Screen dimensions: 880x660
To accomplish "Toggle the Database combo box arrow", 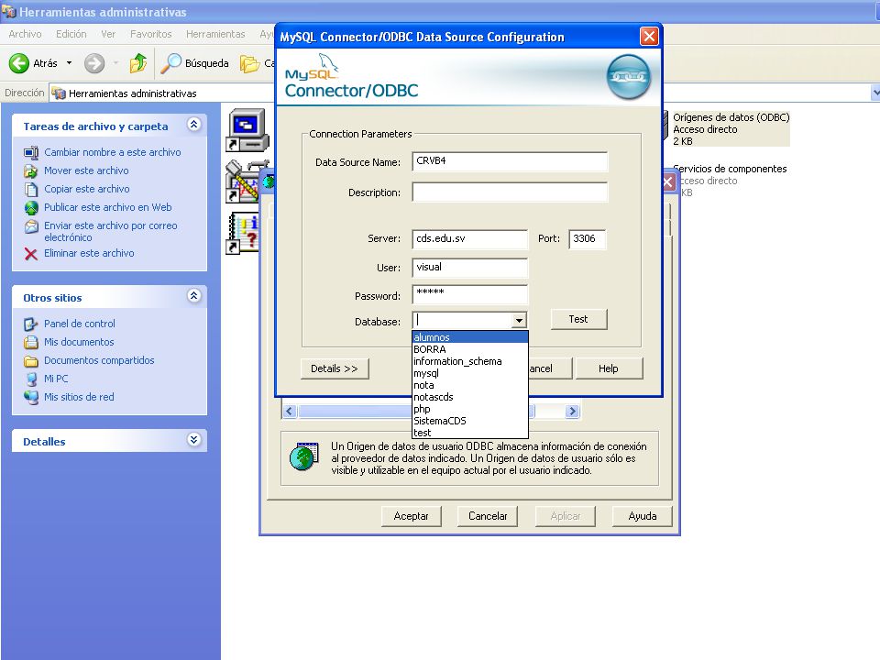I will 519,321.
